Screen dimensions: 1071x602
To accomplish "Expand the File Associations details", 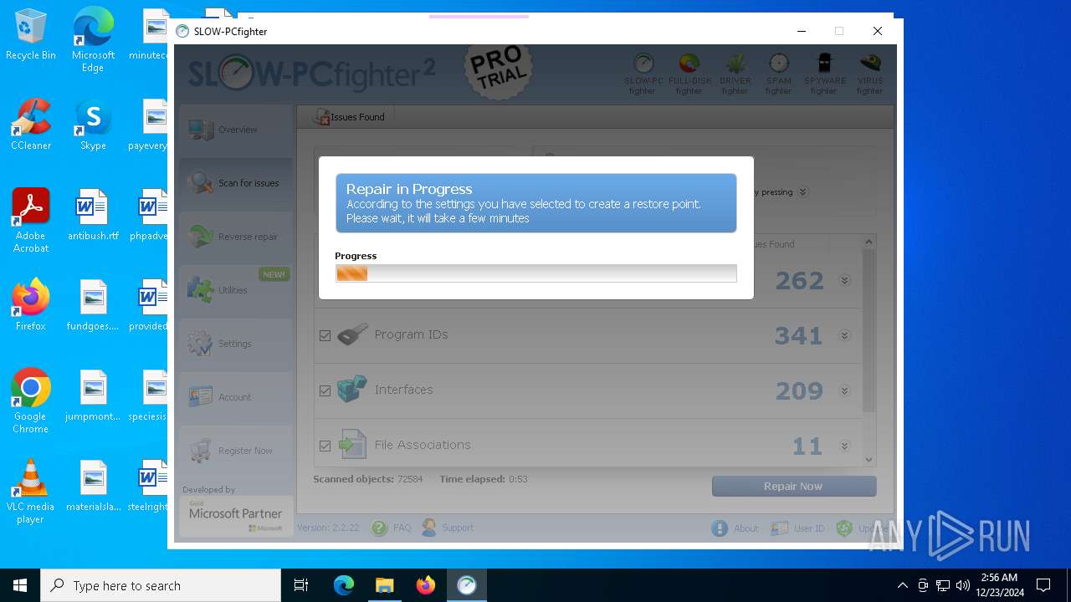I will click(845, 446).
